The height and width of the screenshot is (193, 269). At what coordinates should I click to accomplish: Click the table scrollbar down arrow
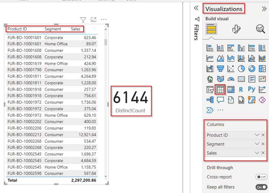coord(106,176)
